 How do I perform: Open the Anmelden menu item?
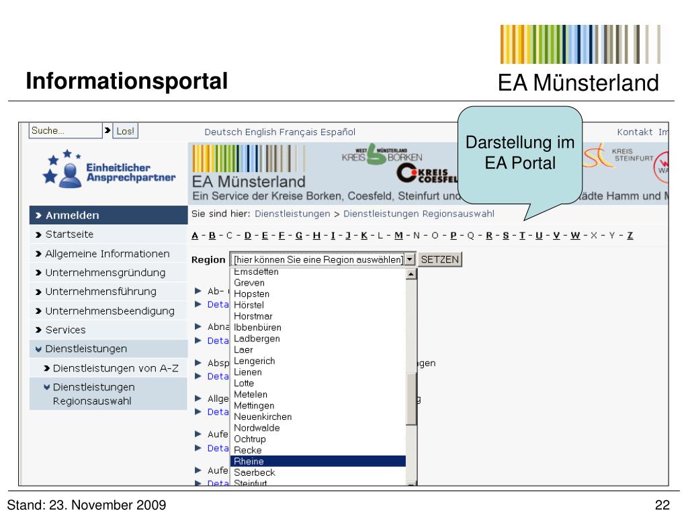coord(108,215)
